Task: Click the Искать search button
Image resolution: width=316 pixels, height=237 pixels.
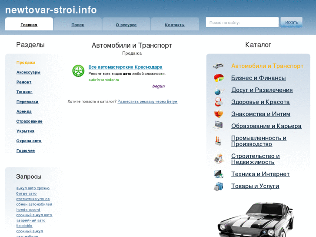Action: point(291,22)
